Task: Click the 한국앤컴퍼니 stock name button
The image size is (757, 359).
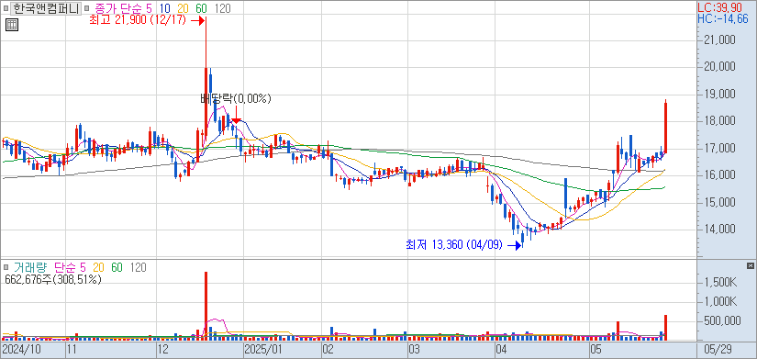Action: point(47,7)
